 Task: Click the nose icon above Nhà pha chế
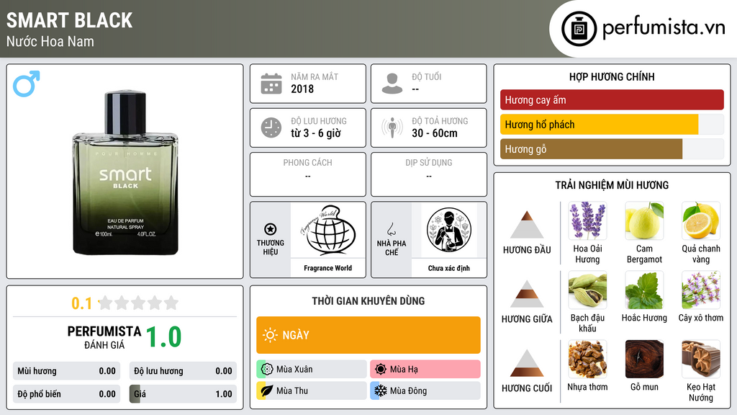click(391, 229)
